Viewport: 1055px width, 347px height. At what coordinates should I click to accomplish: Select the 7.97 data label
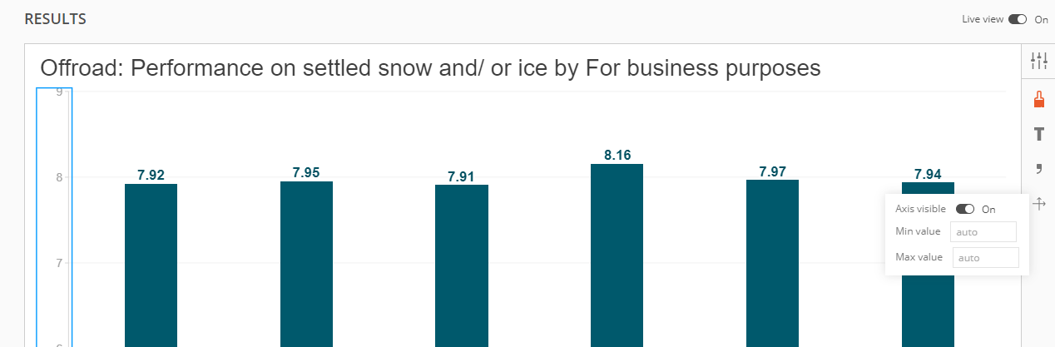(772, 171)
